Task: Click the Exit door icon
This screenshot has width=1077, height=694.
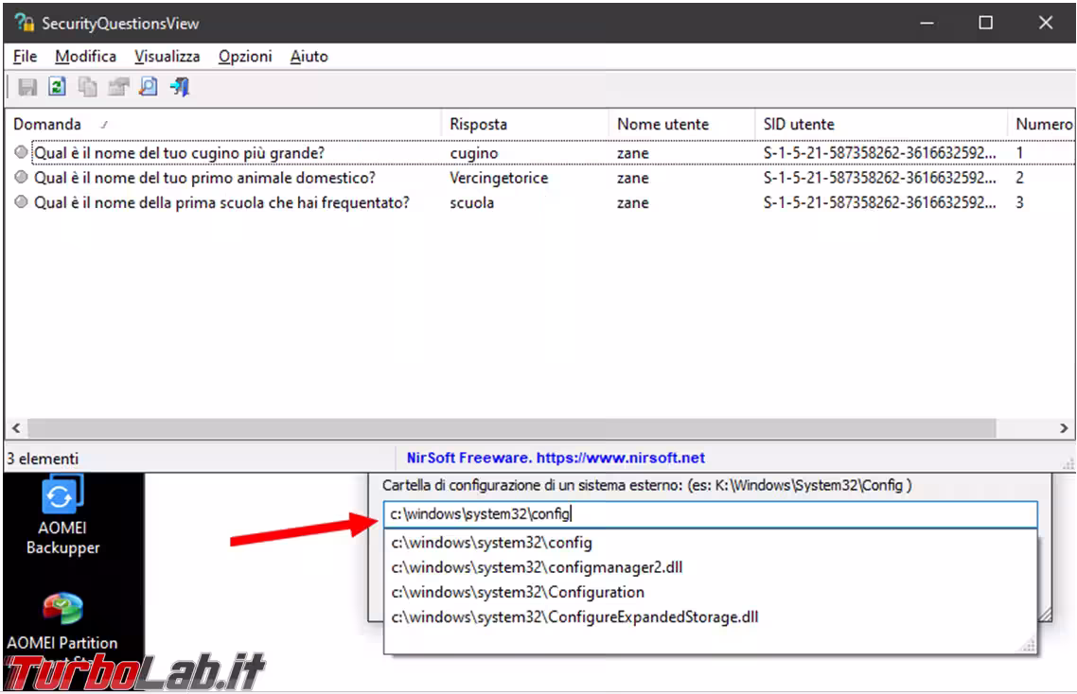Action: (x=179, y=87)
